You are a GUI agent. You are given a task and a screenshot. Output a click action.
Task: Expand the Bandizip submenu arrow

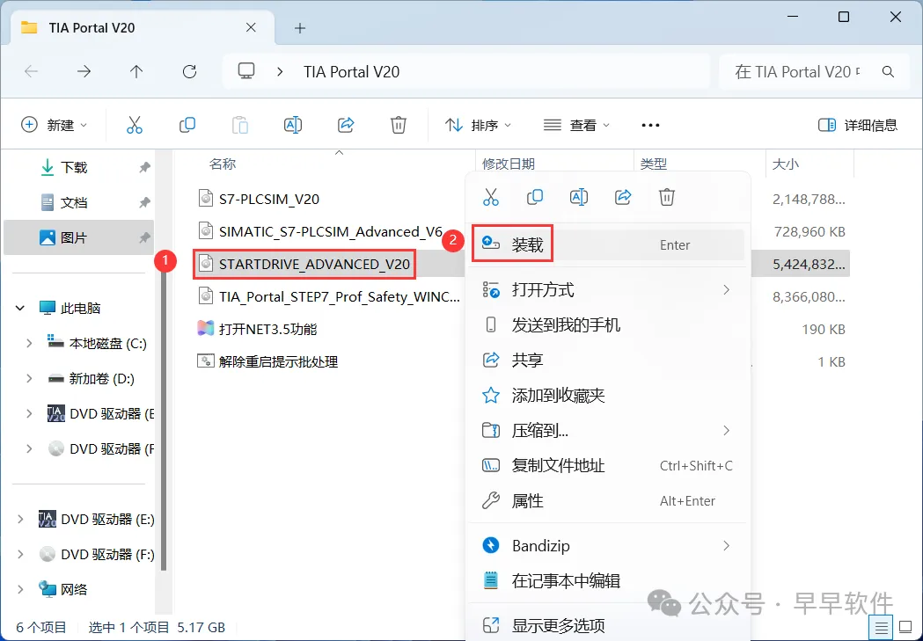(727, 546)
